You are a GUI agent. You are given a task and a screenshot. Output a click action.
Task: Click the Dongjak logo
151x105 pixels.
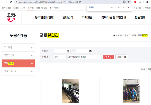tap(11, 17)
